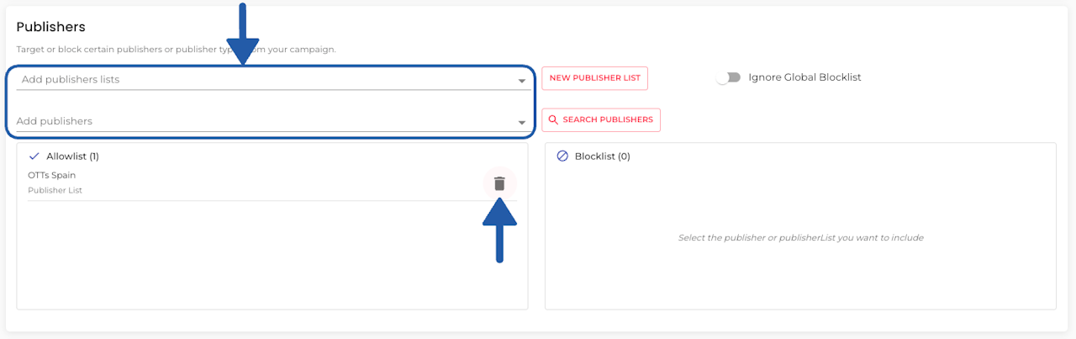The image size is (1076, 339).
Task: Click the Ignore Global Blocklist label
Action: click(804, 77)
